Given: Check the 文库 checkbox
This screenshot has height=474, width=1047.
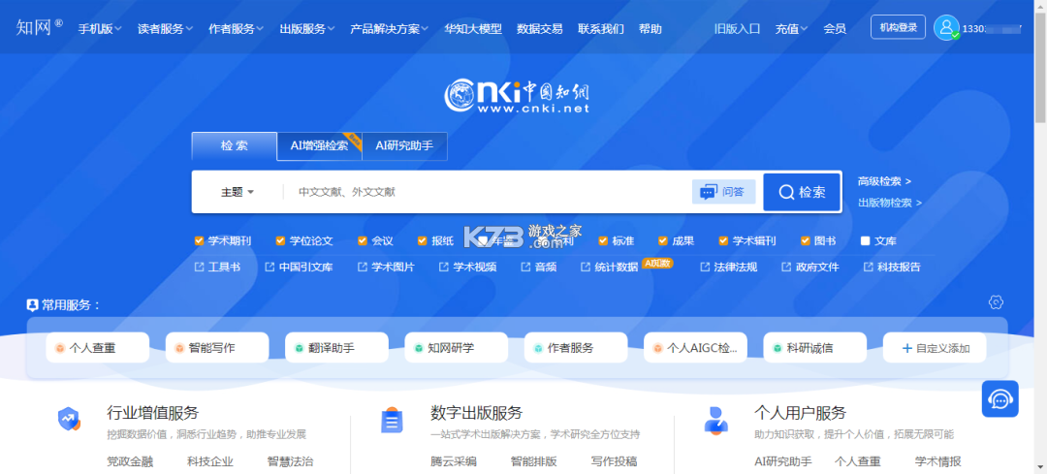Looking at the screenshot, I should pos(866,241).
